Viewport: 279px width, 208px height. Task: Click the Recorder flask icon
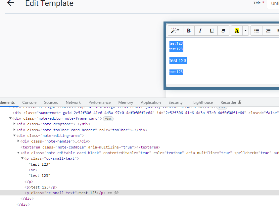point(240,102)
